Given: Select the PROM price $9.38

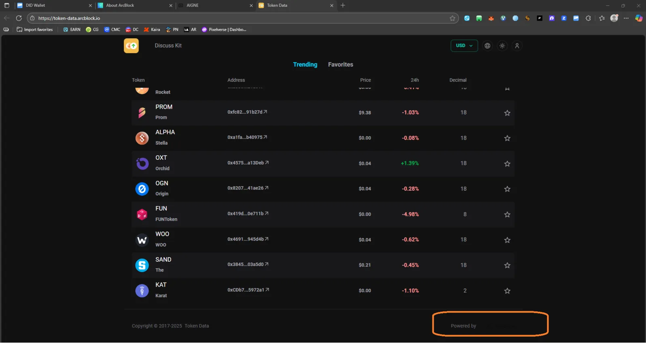Looking at the screenshot, I should click(365, 113).
